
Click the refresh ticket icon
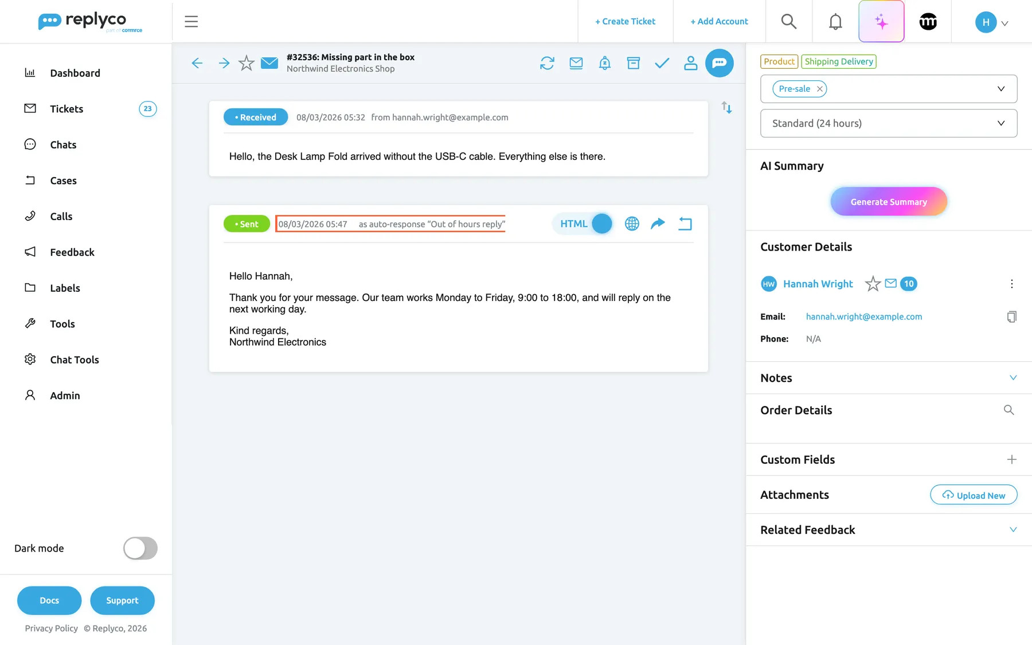(x=548, y=63)
